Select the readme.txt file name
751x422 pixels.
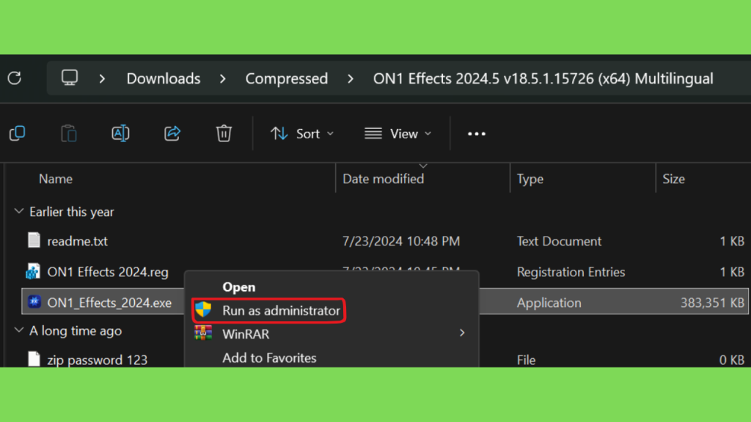(77, 241)
